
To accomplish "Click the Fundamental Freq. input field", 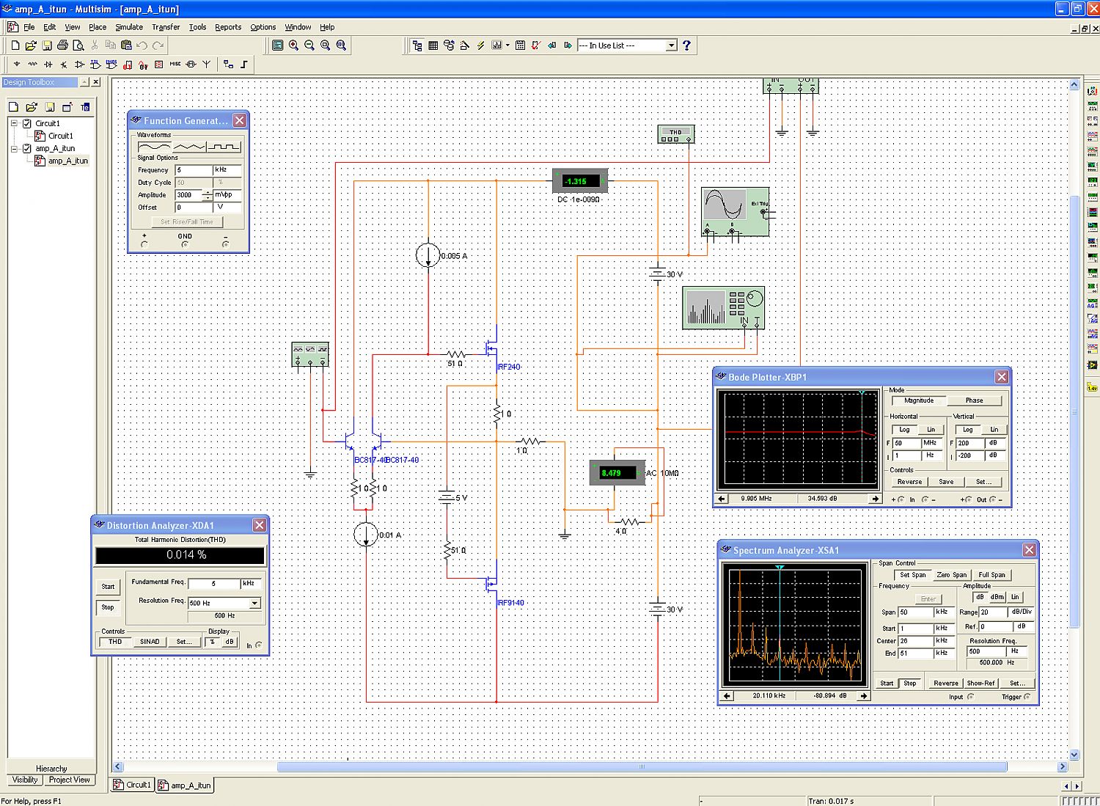I will click(213, 584).
